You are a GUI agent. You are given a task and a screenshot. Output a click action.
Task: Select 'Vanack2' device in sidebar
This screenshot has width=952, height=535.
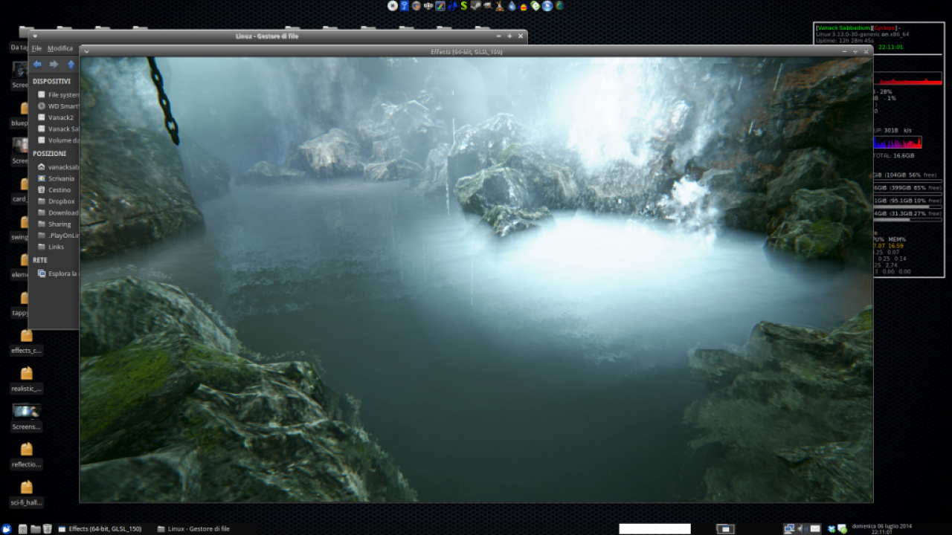coord(56,117)
